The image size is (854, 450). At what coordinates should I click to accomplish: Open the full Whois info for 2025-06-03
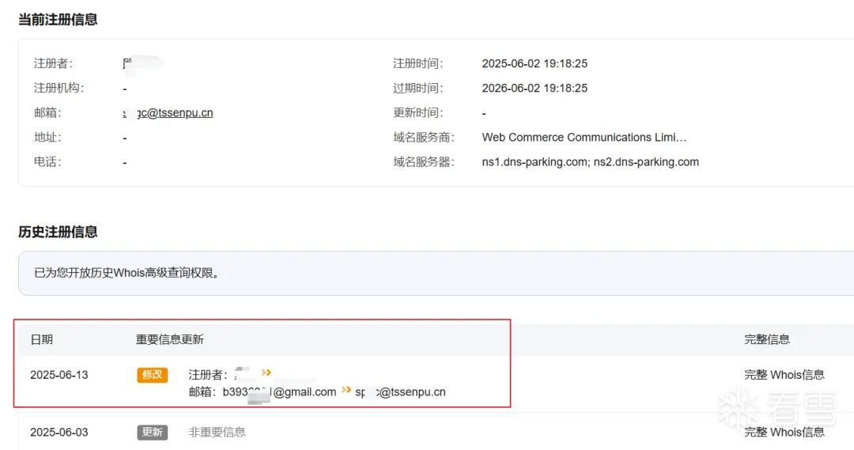pyautogui.click(x=784, y=432)
